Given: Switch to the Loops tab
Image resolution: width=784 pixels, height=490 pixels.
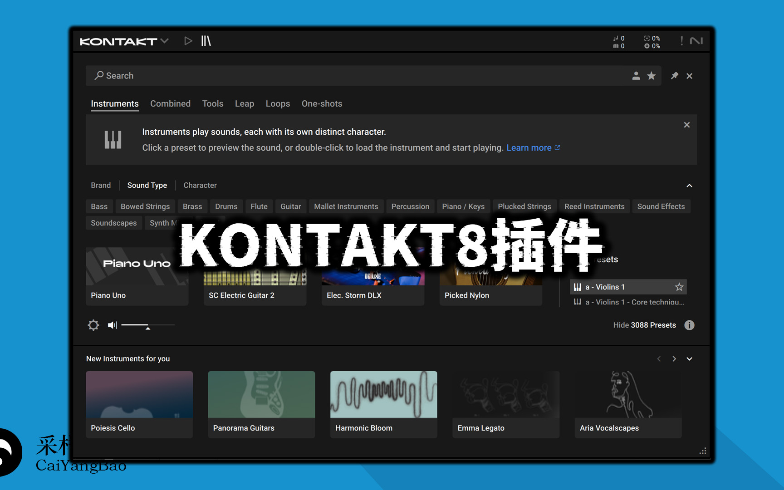Looking at the screenshot, I should (x=278, y=104).
